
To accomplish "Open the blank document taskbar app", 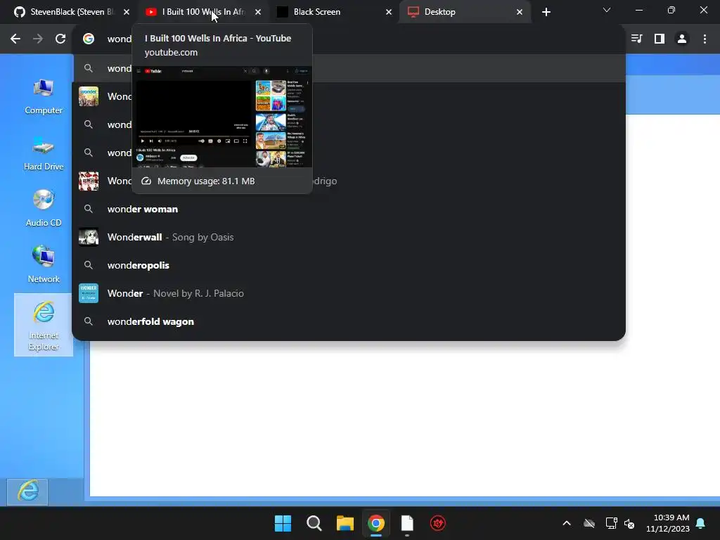I will 407,523.
